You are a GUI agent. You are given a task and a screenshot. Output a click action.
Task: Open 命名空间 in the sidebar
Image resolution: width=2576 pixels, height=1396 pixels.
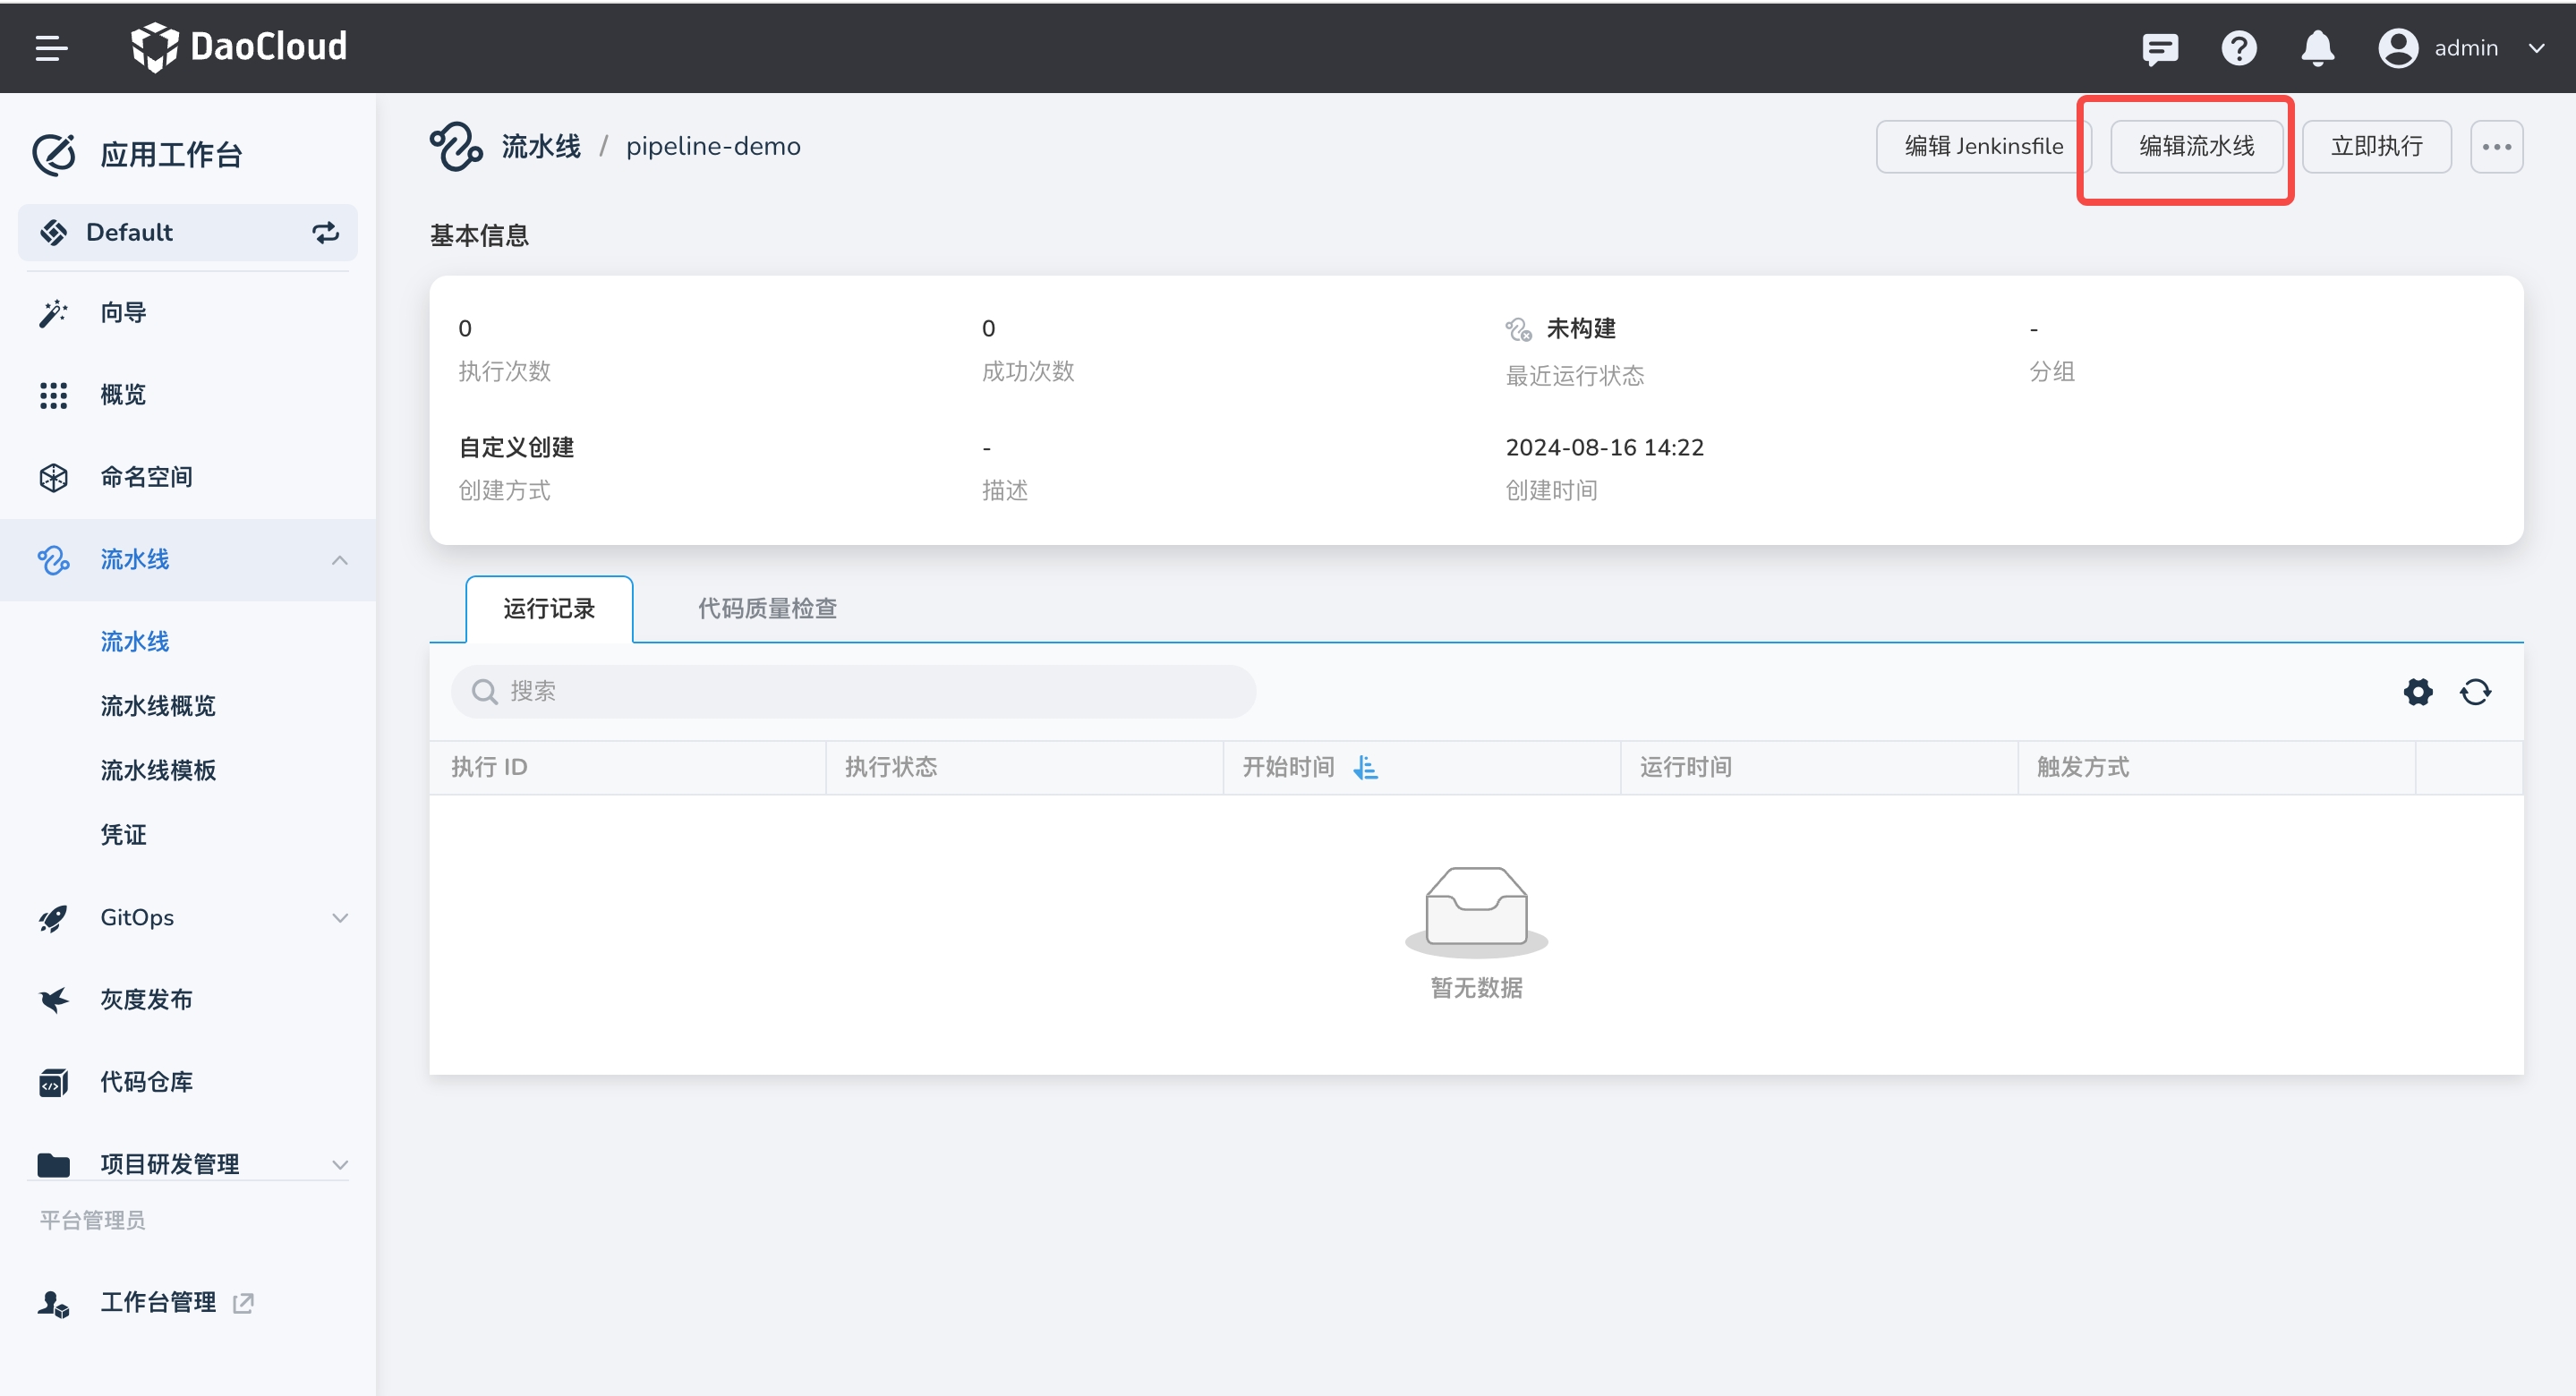coord(146,477)
